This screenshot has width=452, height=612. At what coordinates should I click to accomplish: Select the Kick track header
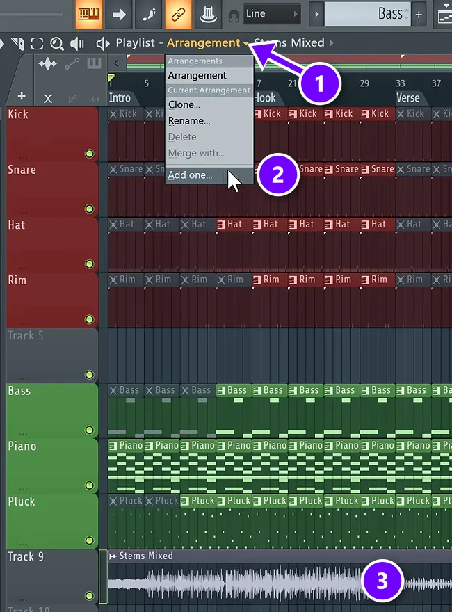pyautogui.click(x=52, y=134)
